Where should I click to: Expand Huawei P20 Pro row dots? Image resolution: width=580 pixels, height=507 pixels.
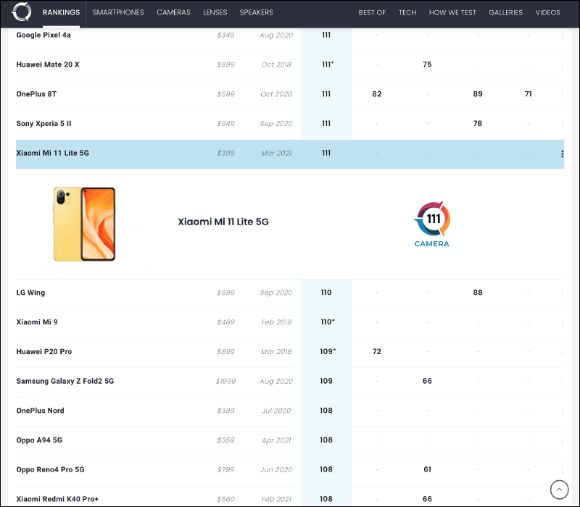562,353
